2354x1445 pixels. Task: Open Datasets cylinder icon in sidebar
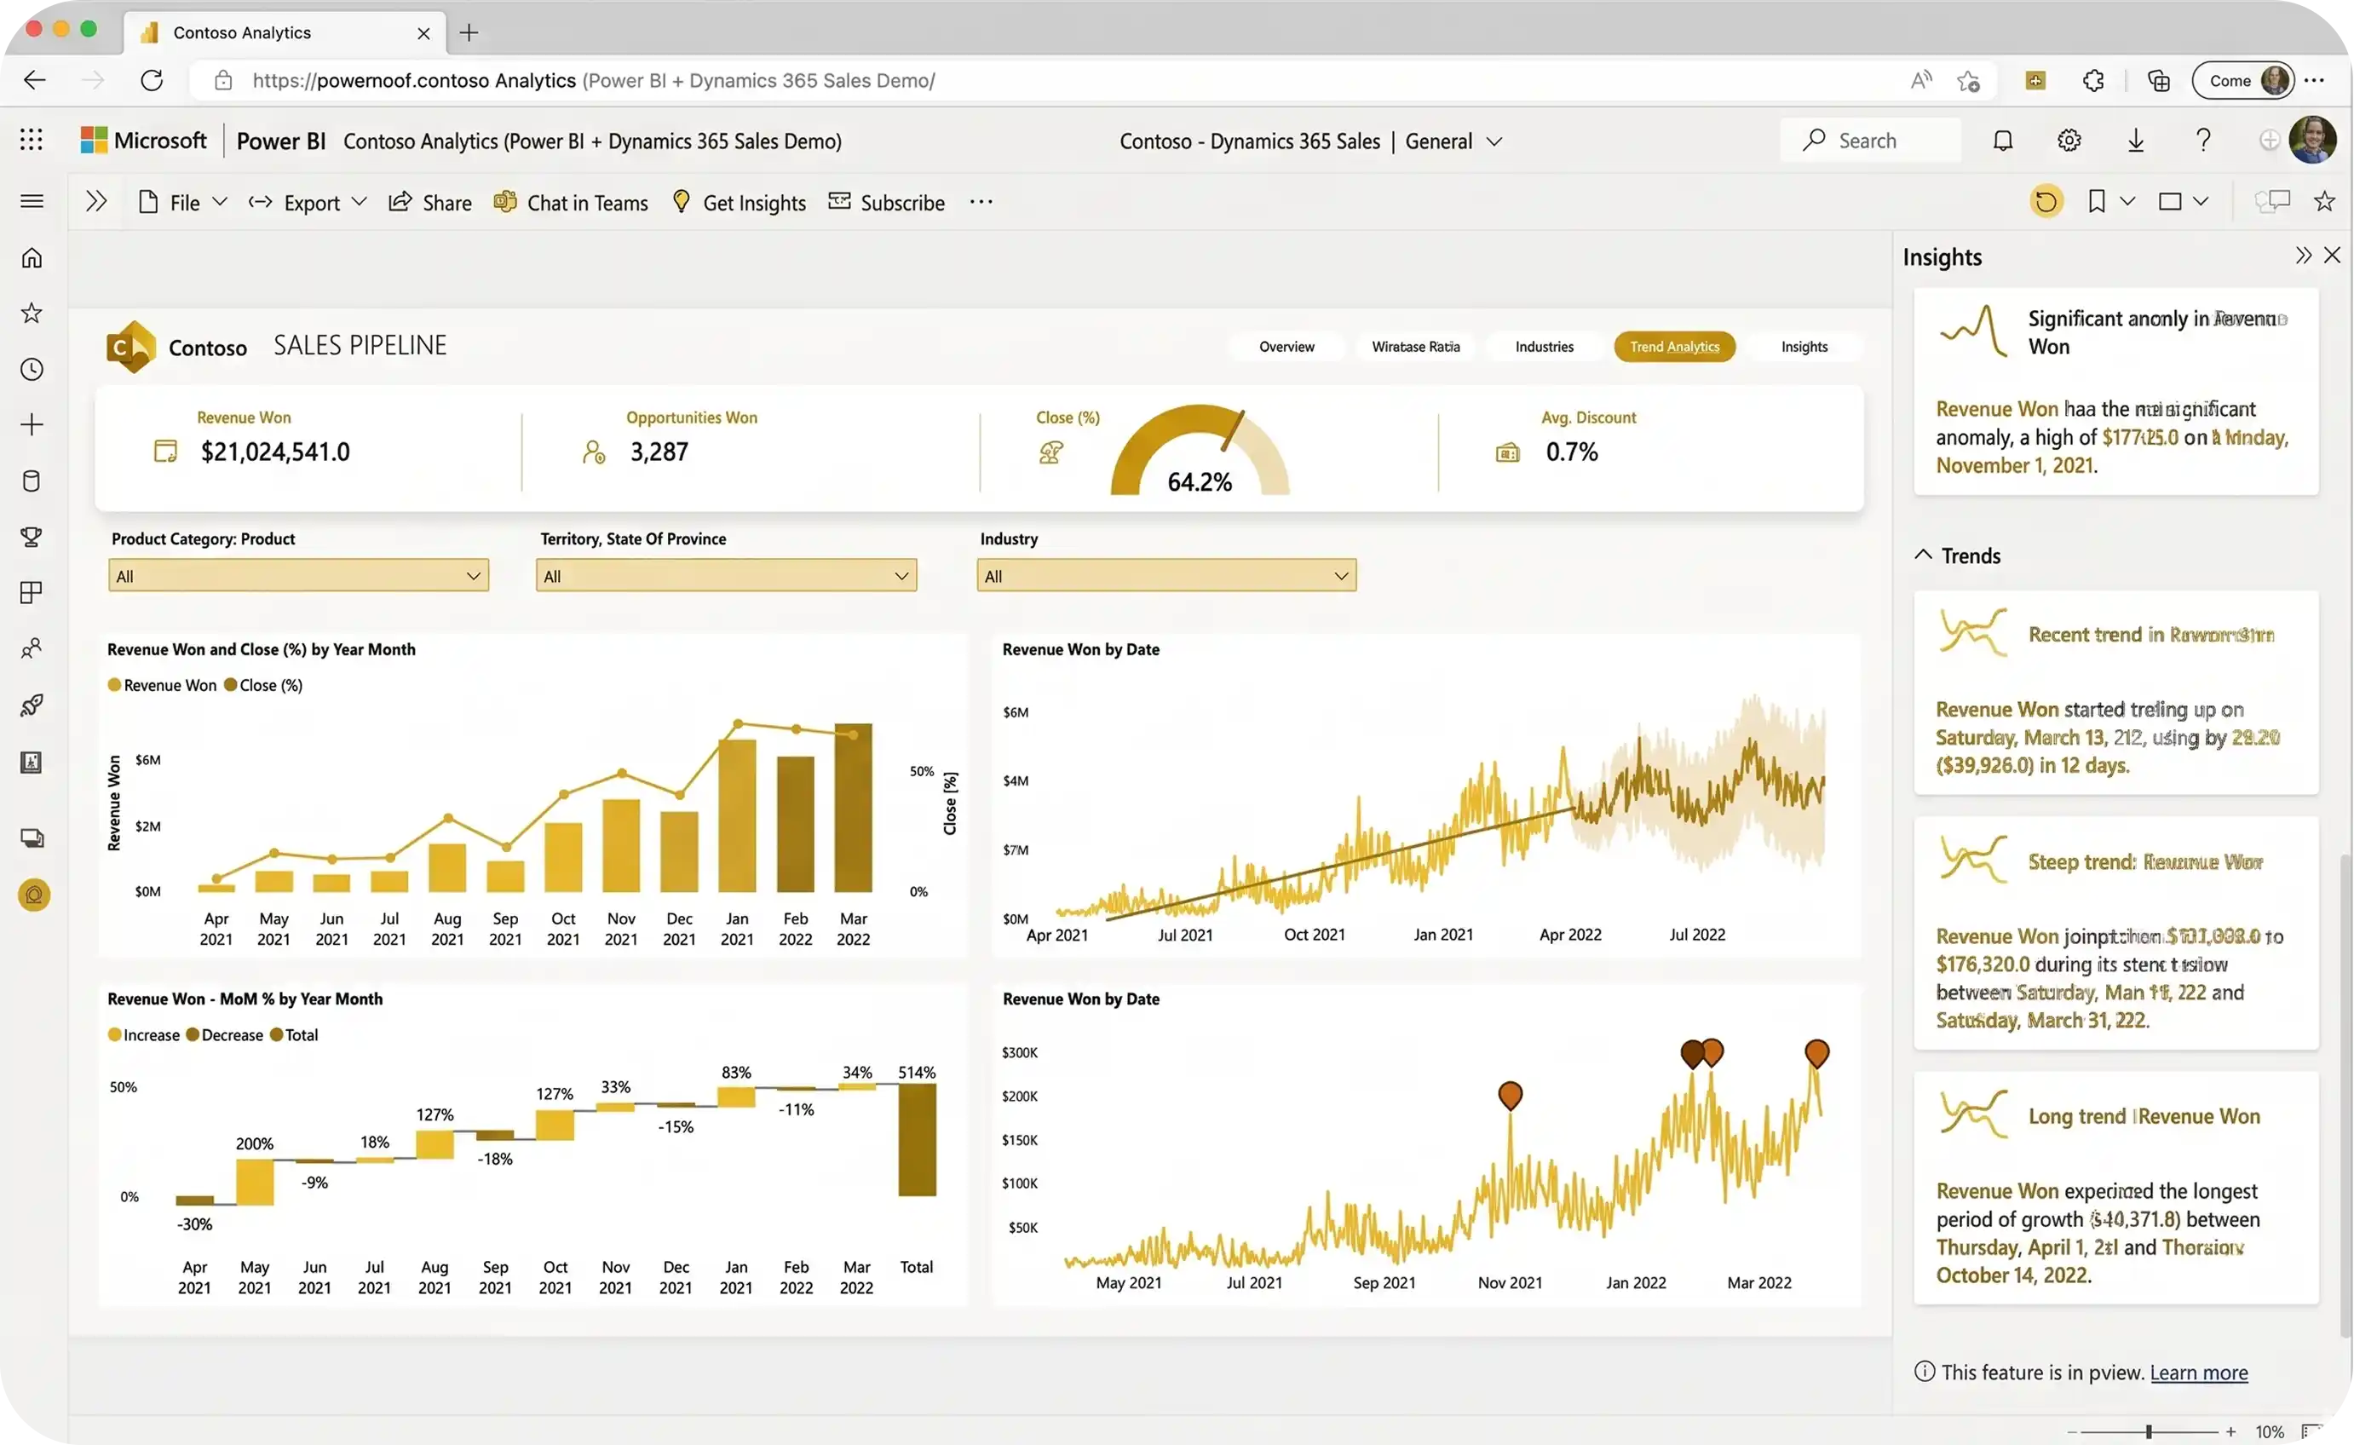(32, 481)
